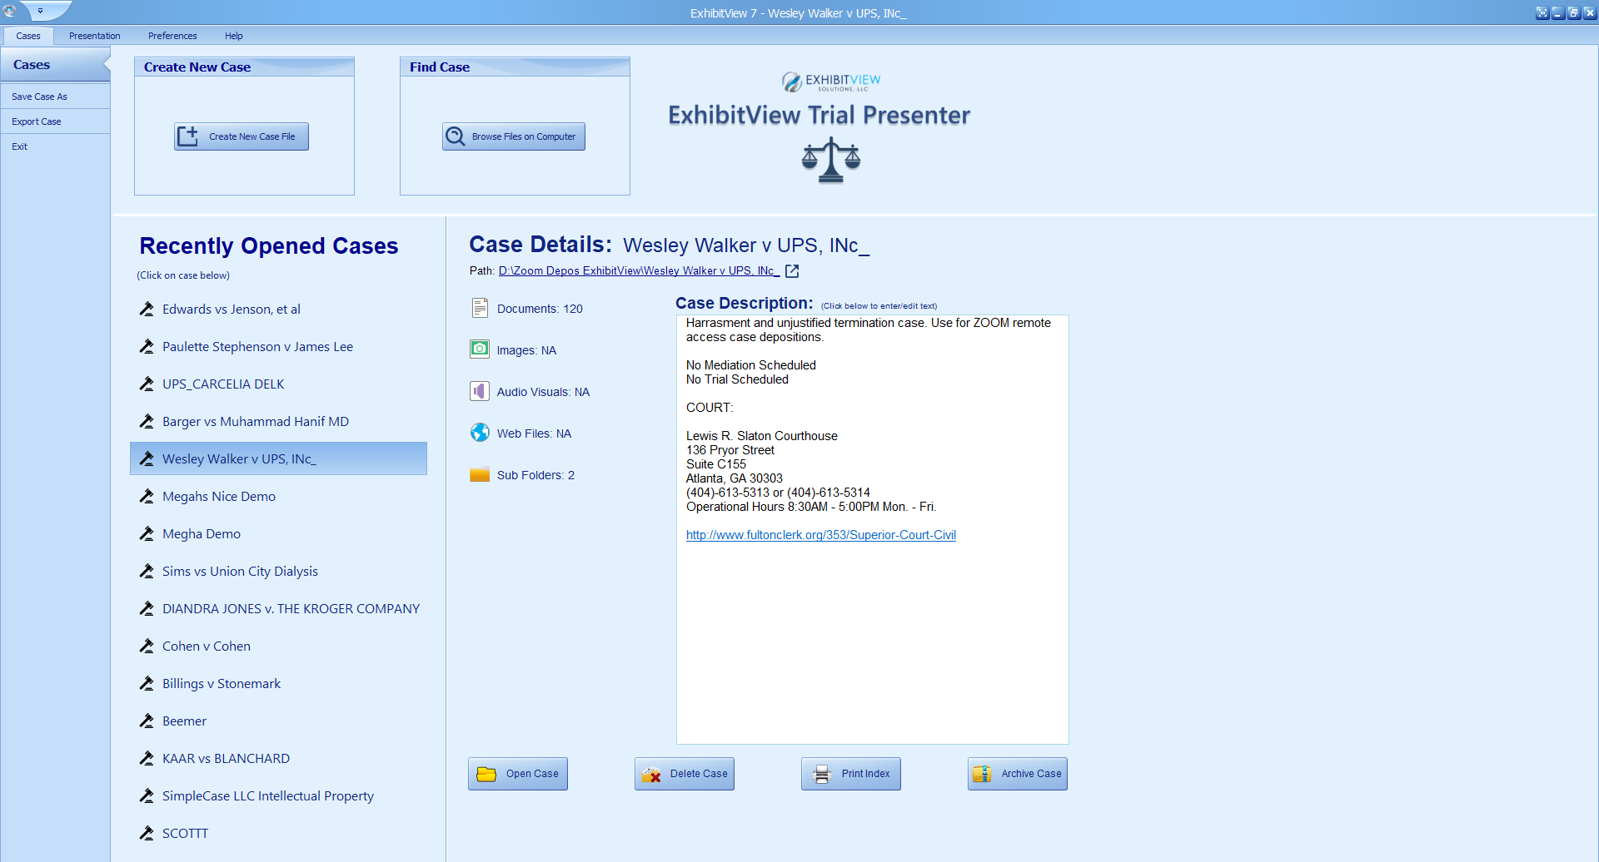Click the Web Files globe icon

[480, 433]
